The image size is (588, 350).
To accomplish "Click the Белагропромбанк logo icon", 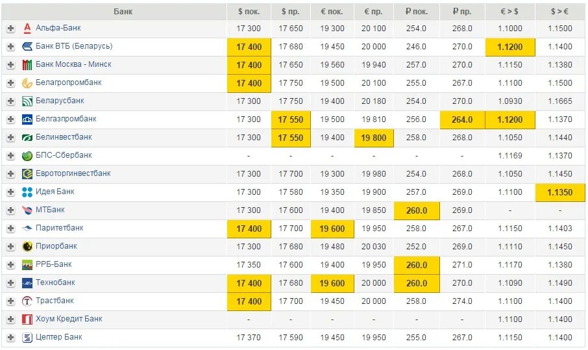I will click(x=27, y=83).
